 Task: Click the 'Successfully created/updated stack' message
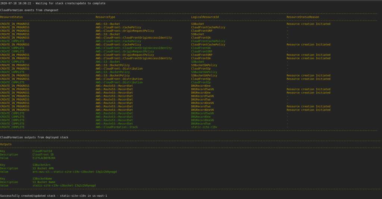point(53,196)
